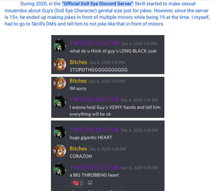Viewport: 212px width, 191px height.
Task: Click Bitches username above CORAZON
Action: coord(78,149)
